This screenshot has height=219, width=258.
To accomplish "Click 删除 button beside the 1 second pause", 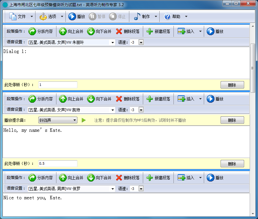I will [x=232, y=85].
